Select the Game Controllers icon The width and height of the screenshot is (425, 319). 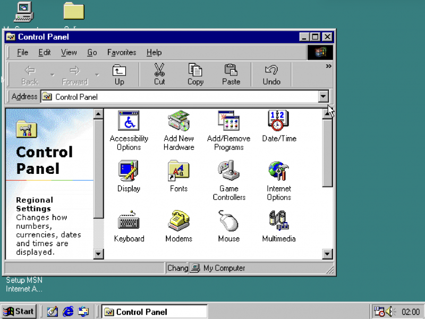[x=228, y=171]
